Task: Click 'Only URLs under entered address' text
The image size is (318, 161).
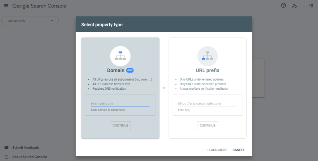Action: point(202,79)
